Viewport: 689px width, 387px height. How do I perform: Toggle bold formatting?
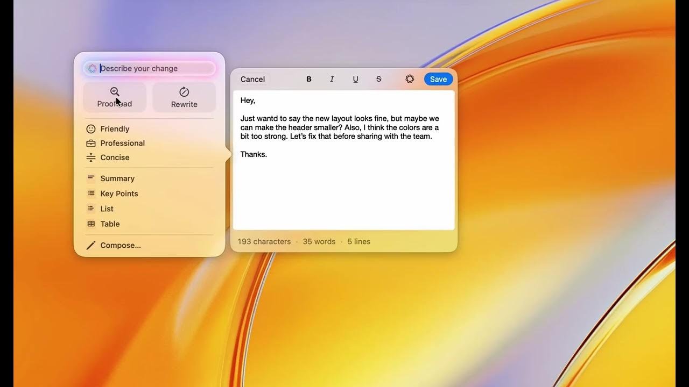(308, 79)
